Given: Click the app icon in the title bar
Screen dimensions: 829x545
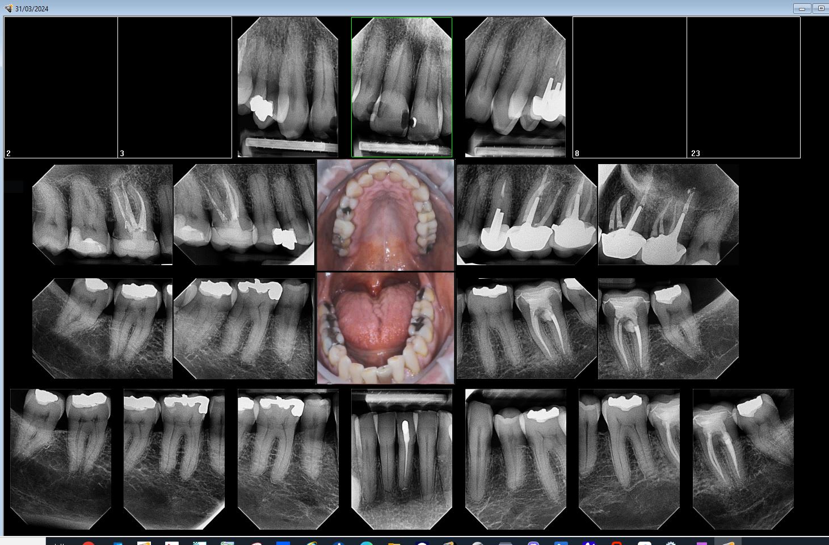Looking at the screenshot, I should [8, 9].
